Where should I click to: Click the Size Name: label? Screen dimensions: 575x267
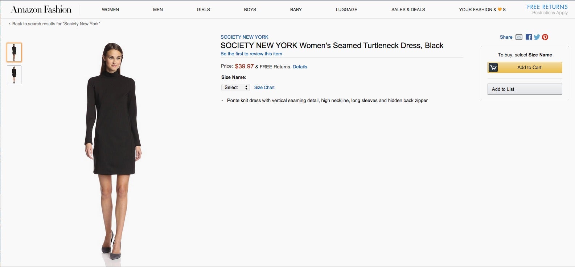(x=234, y=77)
